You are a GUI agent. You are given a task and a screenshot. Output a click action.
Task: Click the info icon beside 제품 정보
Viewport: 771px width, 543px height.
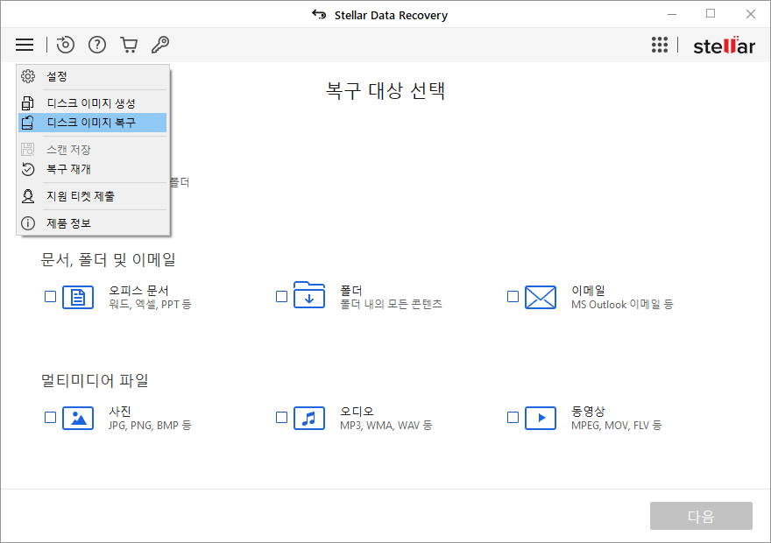[x=28, y=223]
